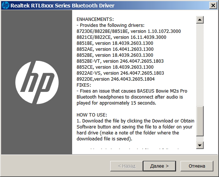
Task: Click the ENHANCEMENTS heading text
Action: coord(95,19)
